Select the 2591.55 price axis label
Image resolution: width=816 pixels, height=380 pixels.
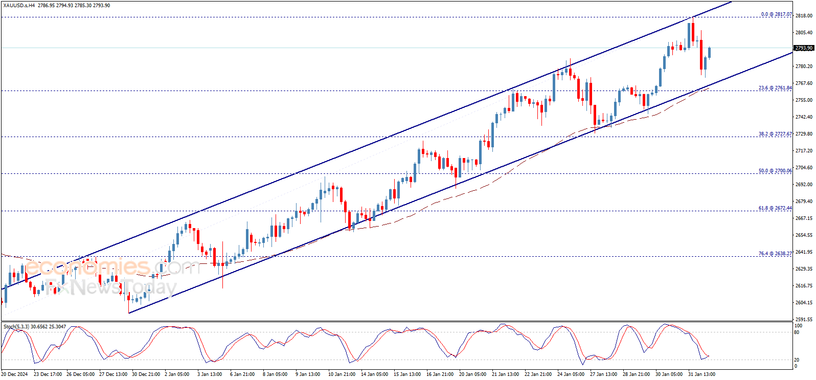pyautogui.click(x=804, y=319)
